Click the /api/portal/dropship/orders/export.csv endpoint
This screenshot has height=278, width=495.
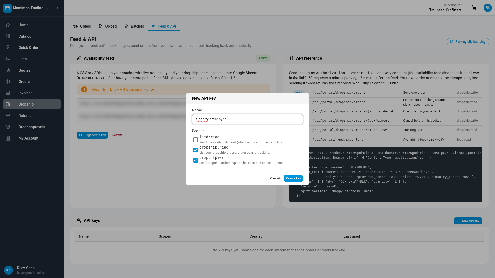[350, 130]
